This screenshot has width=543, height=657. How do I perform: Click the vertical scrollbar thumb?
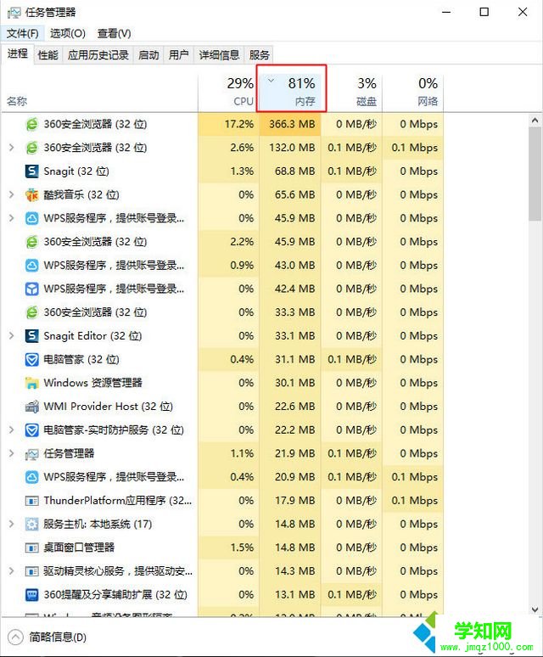tap(535, 174)
